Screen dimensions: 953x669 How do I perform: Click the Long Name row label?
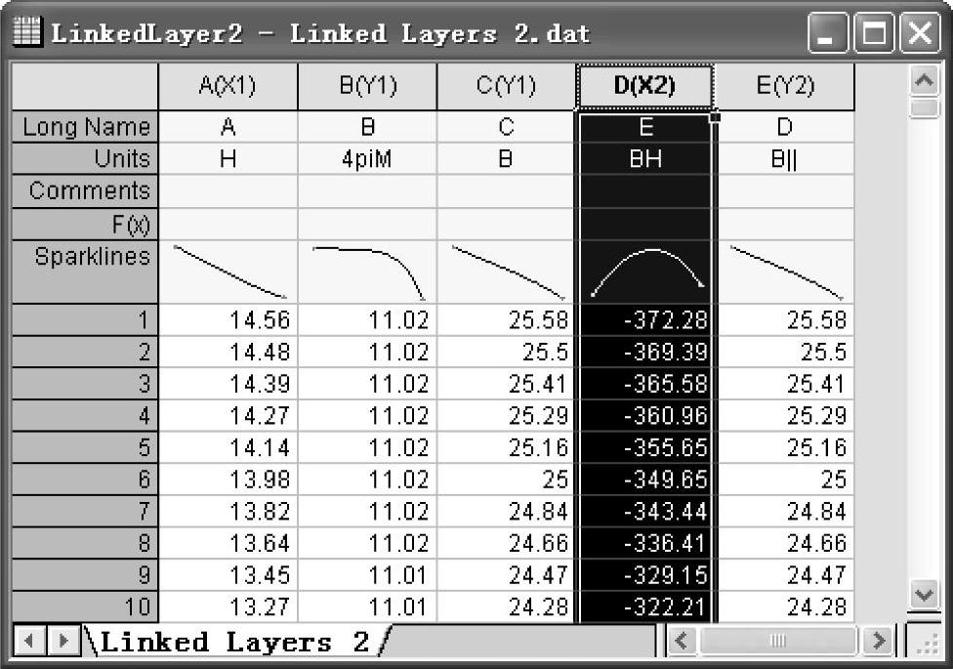point(85,127)
